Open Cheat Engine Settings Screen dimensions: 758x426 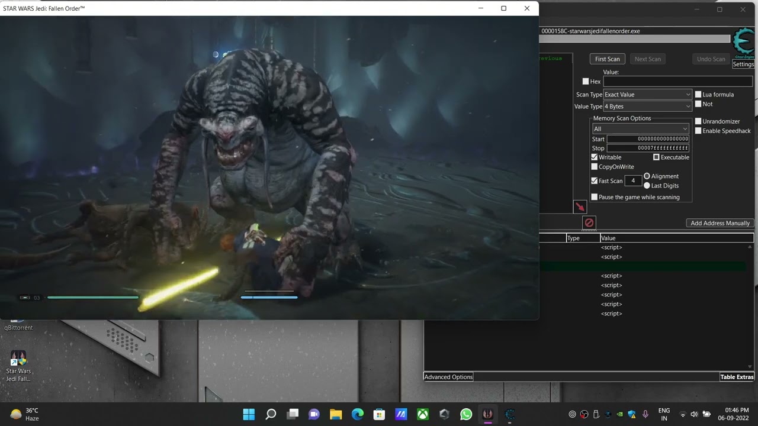743,64
